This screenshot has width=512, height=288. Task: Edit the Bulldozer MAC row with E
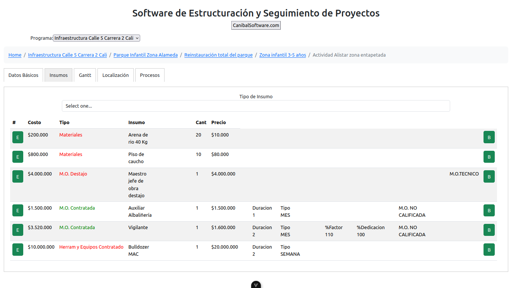18,249
